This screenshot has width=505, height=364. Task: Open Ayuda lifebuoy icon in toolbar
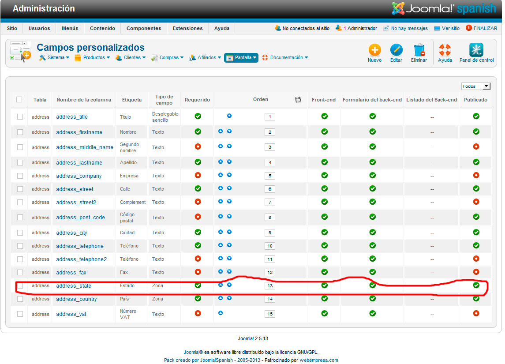coord(445,50)
